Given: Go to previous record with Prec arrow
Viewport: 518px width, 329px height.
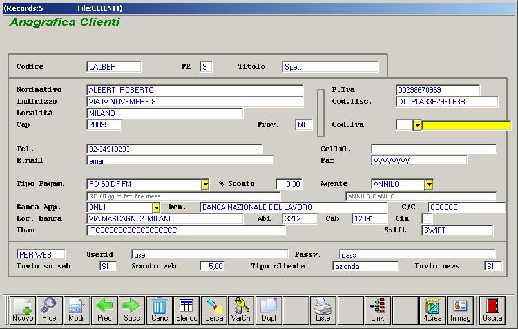Looking at the screenshot, I should click(104, 310).
